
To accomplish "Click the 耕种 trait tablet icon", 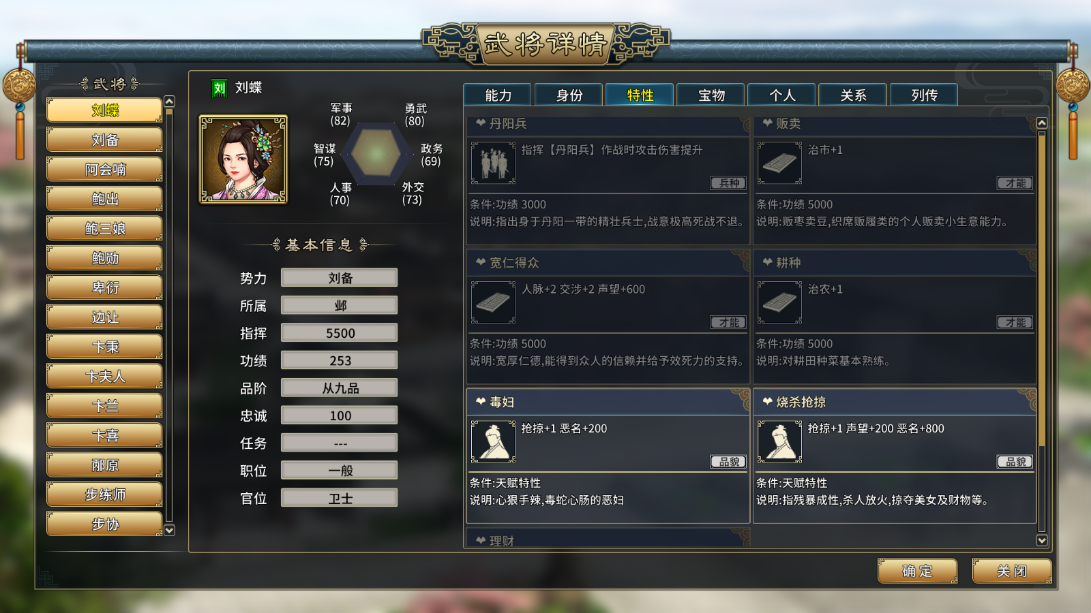I will coord(779,302).
